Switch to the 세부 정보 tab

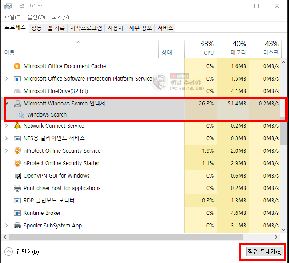(140, 28)
